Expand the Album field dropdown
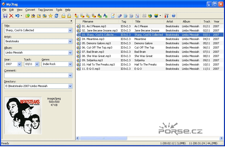 pyautogui.click(x=70, y=53)
